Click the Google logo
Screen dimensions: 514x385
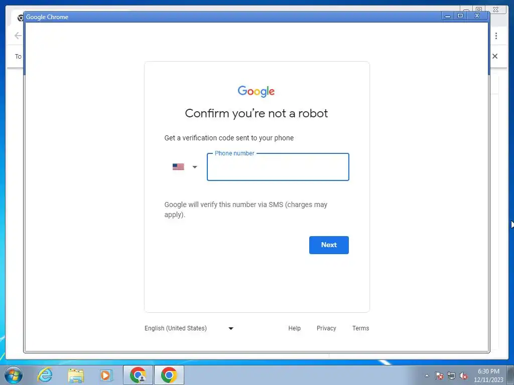pyautogui.click(x=256, y=91)
